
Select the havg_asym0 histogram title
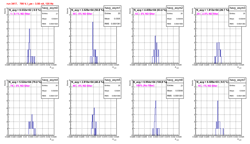click(x=50, y=8)
